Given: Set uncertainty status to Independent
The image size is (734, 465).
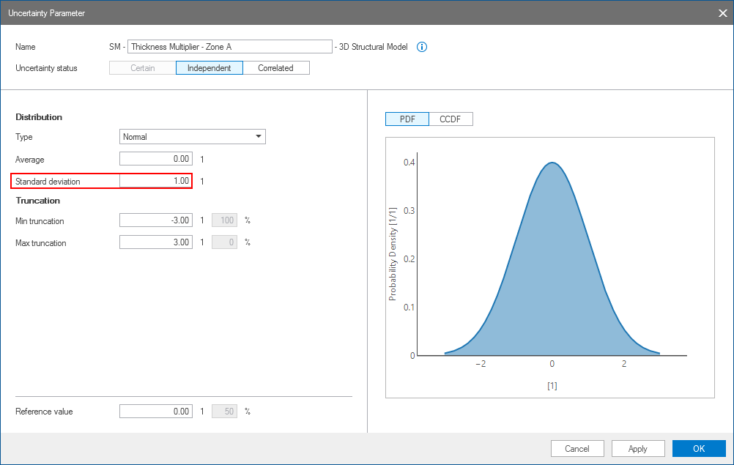Looking at the screenshot, I should (209, 68).
